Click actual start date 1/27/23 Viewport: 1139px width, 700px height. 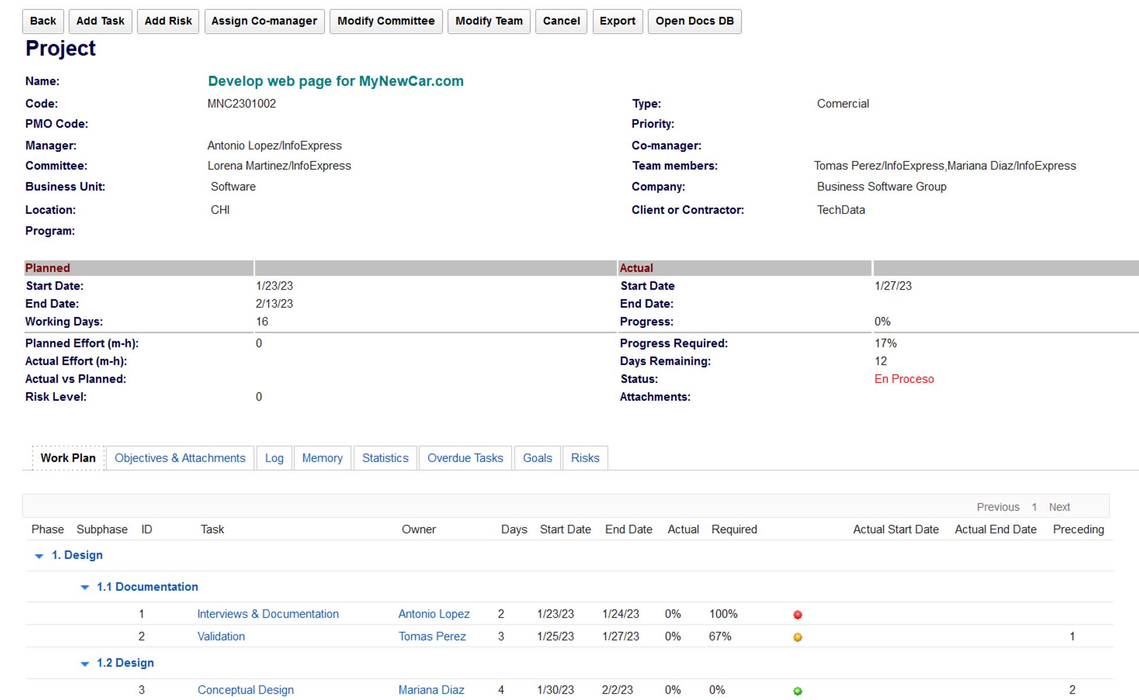coord(893,286)
